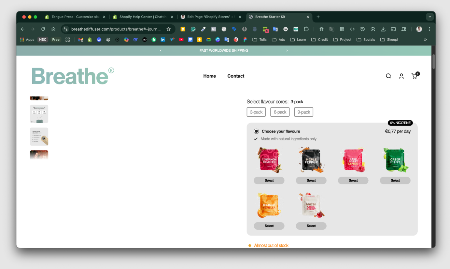The height and width of the screenshot is (269, 450).
Task: Open YouTube bookmark icon
Action: tap(181, 40)
